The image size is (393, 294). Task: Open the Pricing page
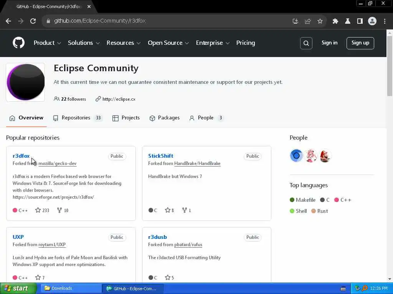[245, 43]
